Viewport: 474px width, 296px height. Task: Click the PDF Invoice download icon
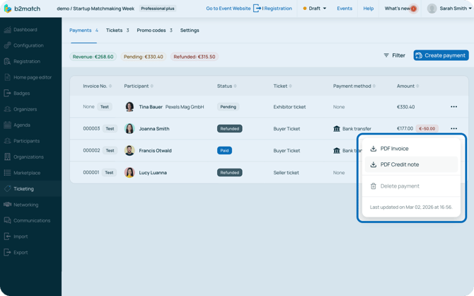coord(374,149)
